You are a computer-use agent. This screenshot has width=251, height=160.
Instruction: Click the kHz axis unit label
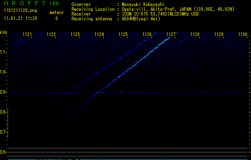[x=4, y=32]
